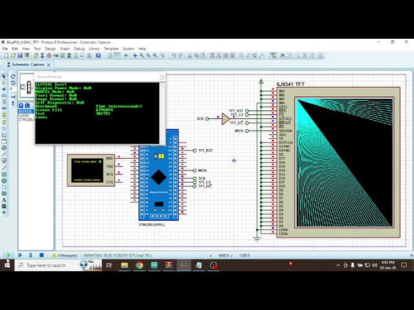Click the Wire Autorouter toggle icon
The height and width of the screenshot is (310, 414).
pyautogui.click(x=273, y=56)
